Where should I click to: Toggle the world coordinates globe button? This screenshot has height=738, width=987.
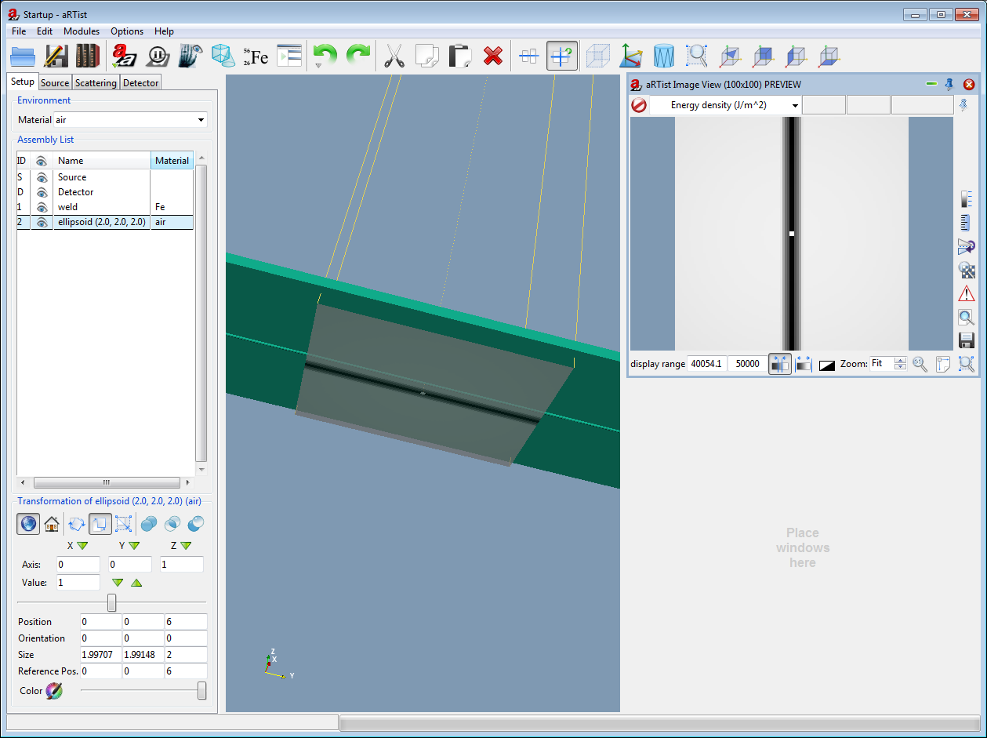tap(28, 524)
